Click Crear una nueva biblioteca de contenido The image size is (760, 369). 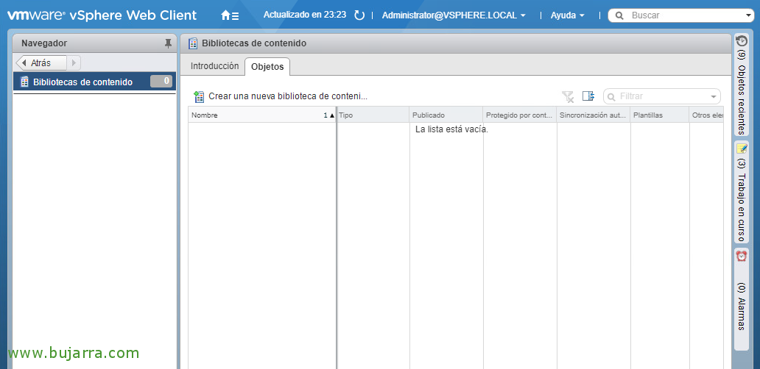point(288,96)
